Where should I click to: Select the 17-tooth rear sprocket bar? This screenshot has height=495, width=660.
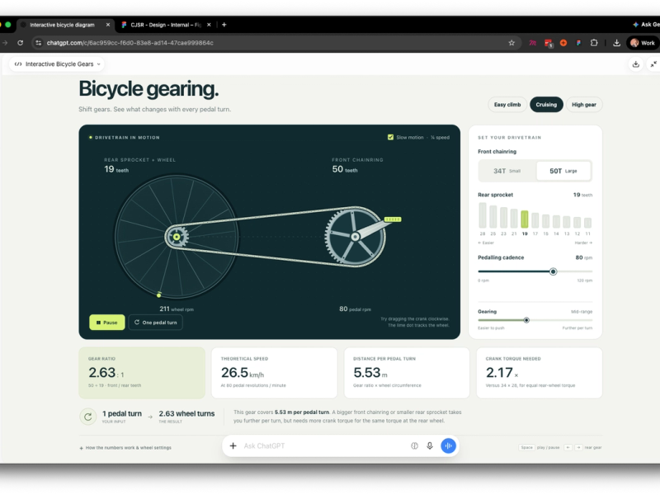point(535,220)
